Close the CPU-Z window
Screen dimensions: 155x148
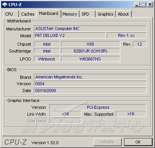point(150,5)
